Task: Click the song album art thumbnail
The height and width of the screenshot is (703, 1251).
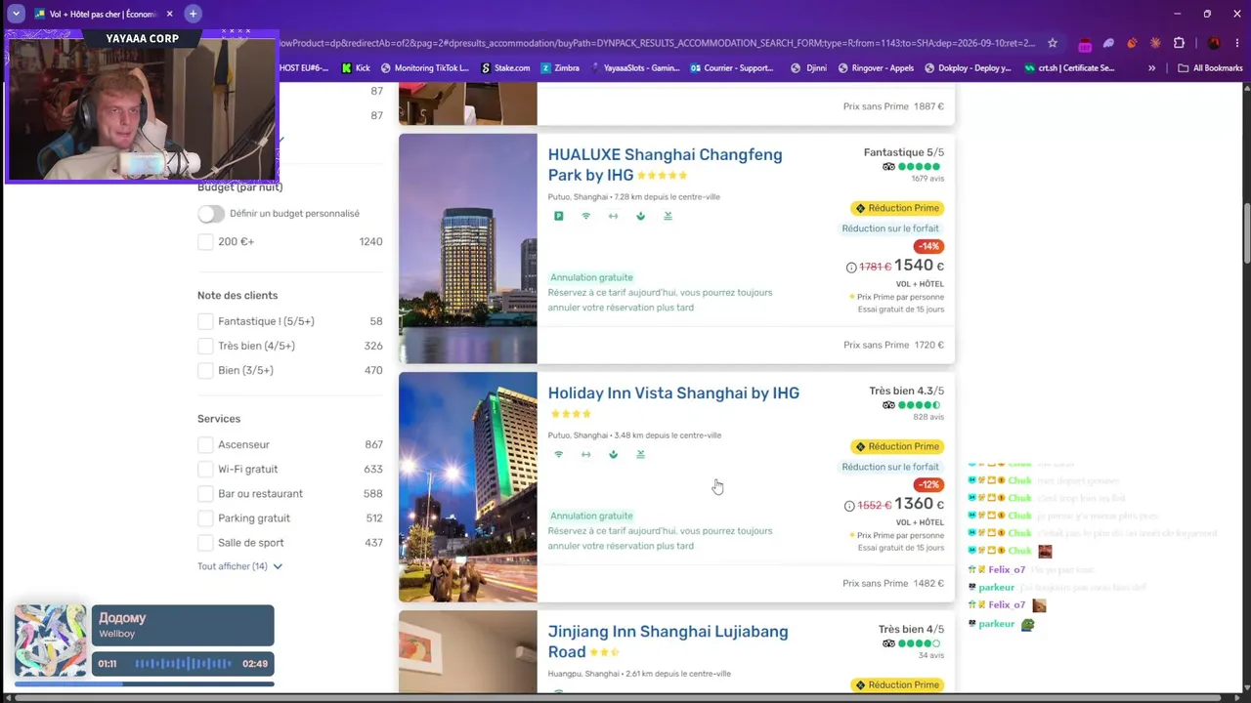Action: (51, 641)
